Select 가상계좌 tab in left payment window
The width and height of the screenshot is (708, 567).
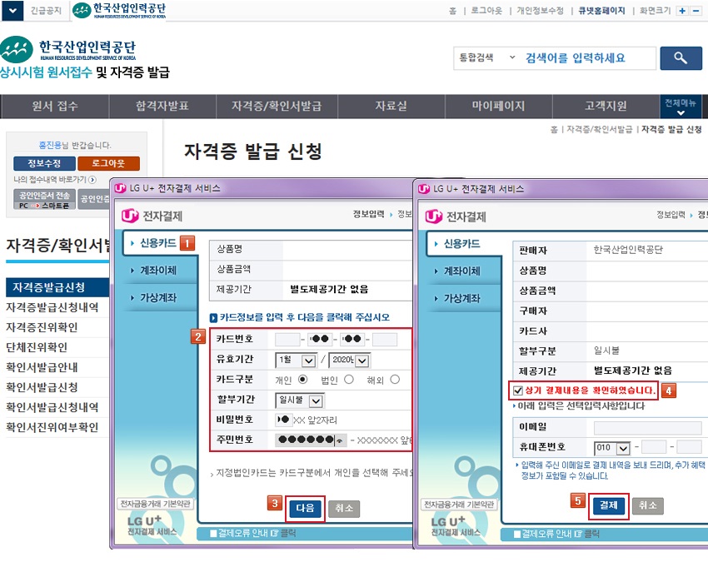(x=158, y=297)
